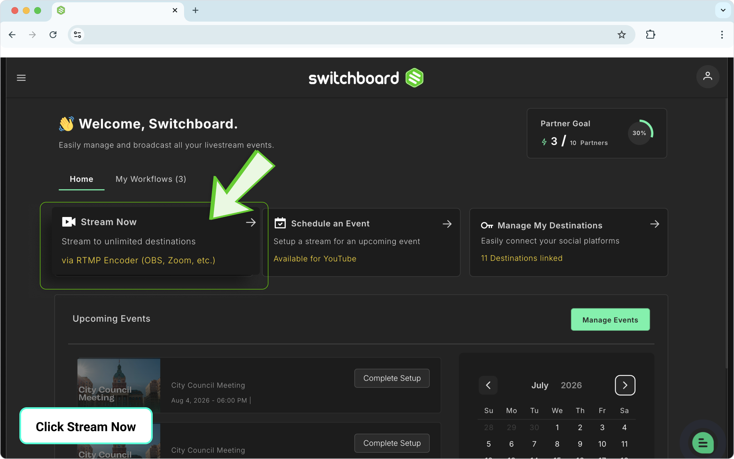Open the first City Council Meeting thumbnail
Viewport: 734px width, 459px height.
point(119,385)
